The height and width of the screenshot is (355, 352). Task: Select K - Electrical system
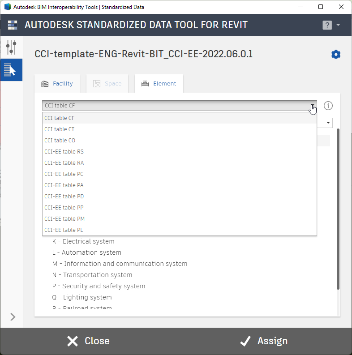[83, 241]
